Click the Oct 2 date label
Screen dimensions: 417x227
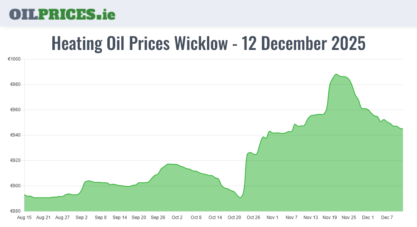coord(177,218)
